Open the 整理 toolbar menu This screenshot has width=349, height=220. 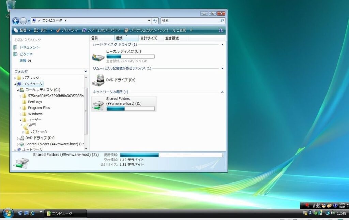[22, 30]
